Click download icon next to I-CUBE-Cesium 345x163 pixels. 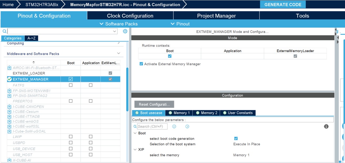pyautogui.click(x=9, y=112)
